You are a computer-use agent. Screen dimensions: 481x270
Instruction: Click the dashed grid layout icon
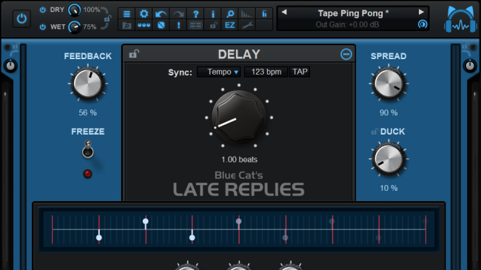pos(195,25)
